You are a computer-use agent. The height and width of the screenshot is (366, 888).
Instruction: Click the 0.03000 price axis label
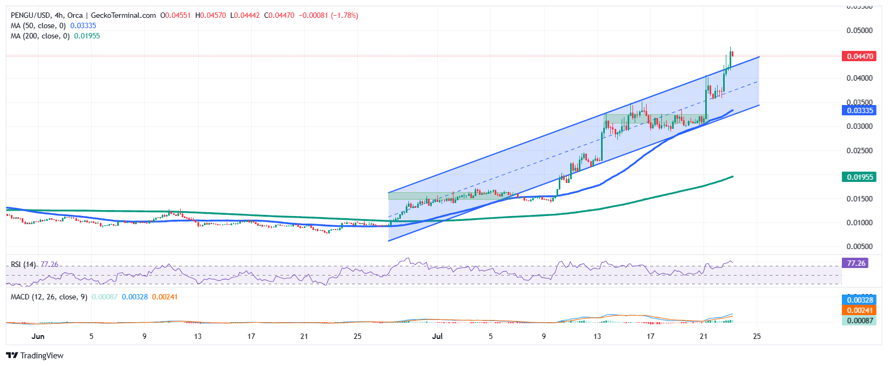point(860,126)
